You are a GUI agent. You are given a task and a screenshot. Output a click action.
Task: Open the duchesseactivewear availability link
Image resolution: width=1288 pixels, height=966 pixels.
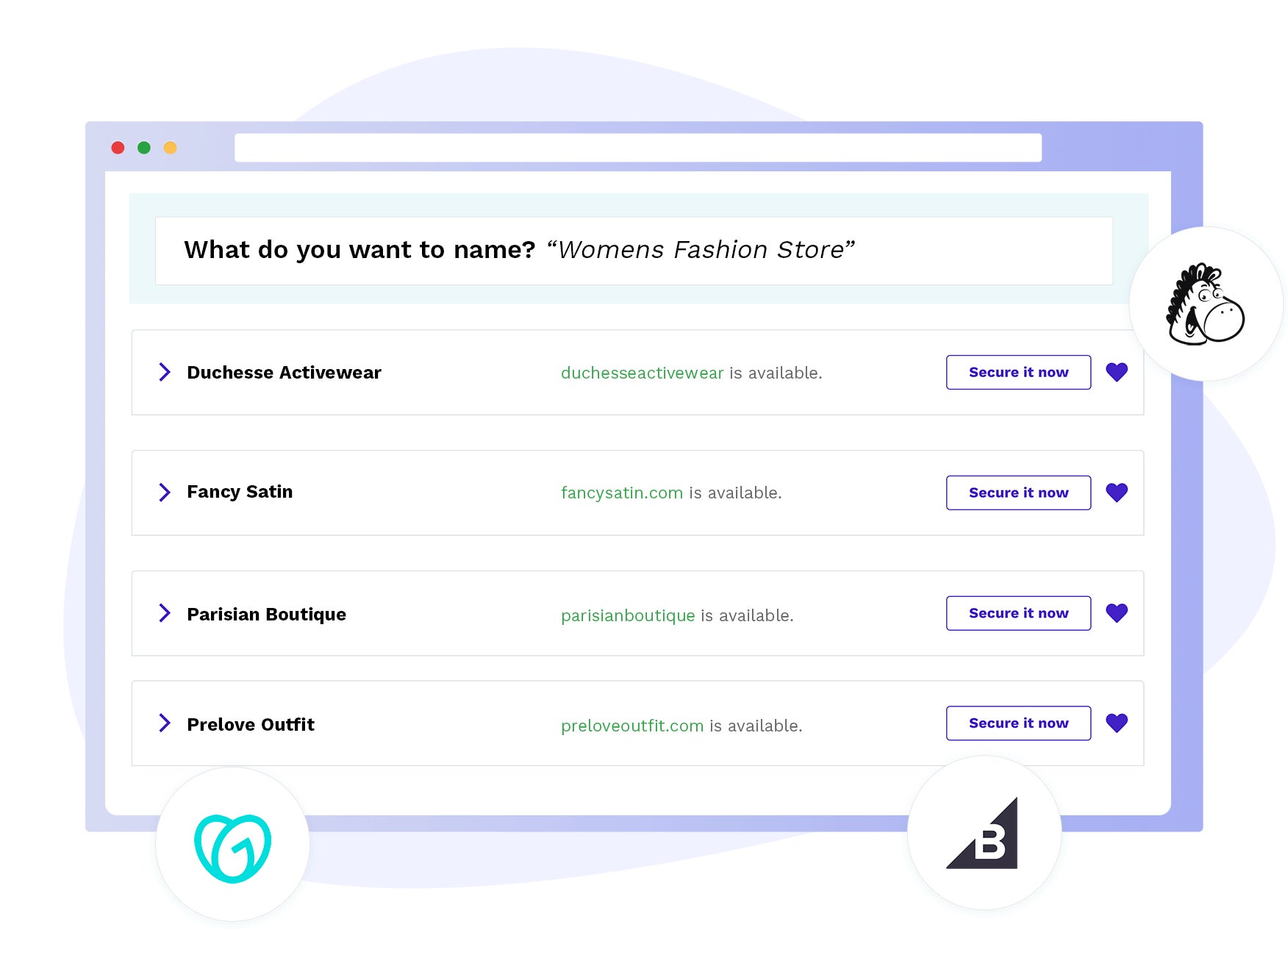(x=641, y=372)
